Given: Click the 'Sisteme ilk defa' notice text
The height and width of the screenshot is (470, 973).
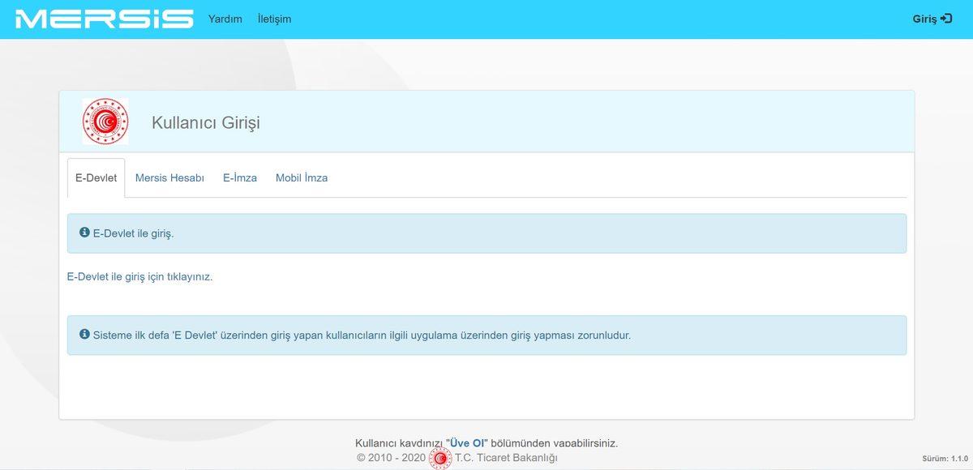Looking at the screenshot, I should pyautogui.click(x=362, y=335).
